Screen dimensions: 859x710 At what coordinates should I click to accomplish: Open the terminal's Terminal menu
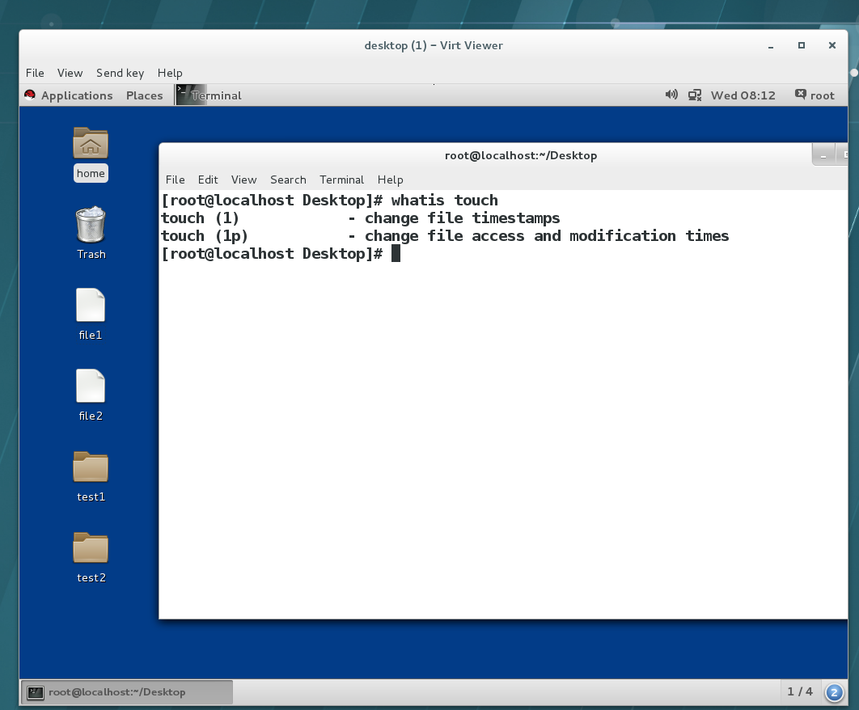pyautogui.click(x=341, y=180)
